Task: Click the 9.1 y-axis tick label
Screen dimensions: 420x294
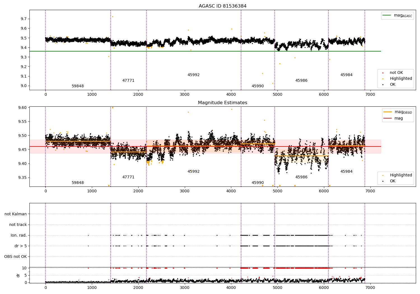Action: (x=24, y=76)
